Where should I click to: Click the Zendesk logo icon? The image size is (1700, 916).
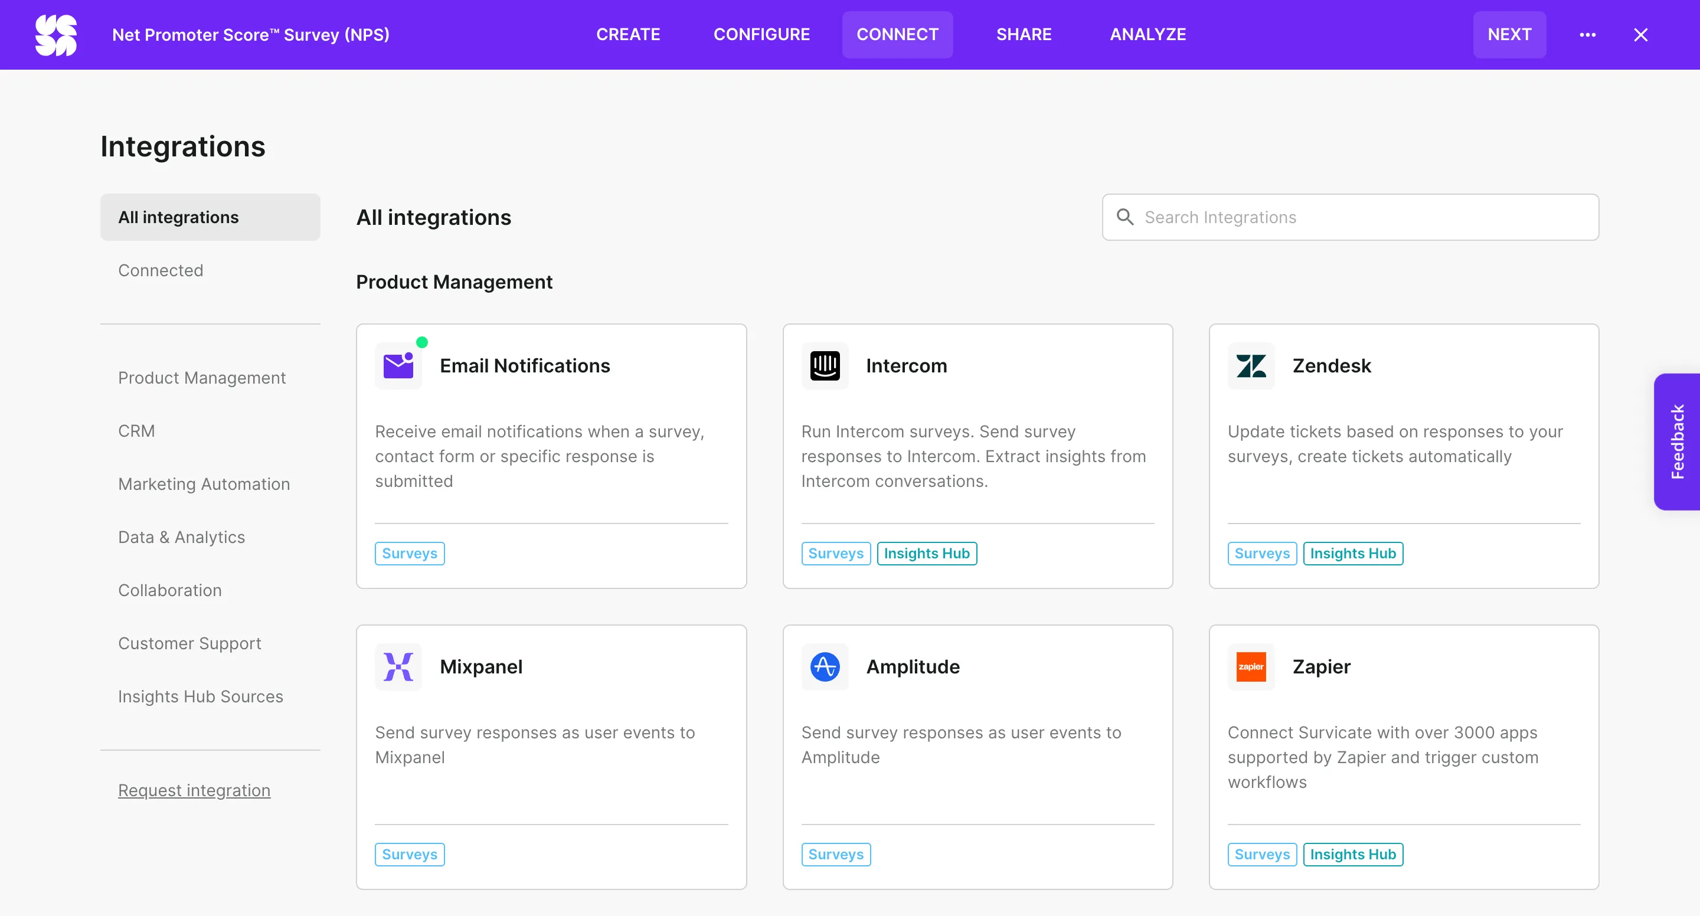1251,365
